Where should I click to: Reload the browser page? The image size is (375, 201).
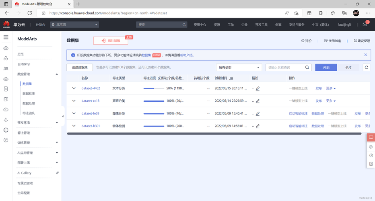[30, 13]
